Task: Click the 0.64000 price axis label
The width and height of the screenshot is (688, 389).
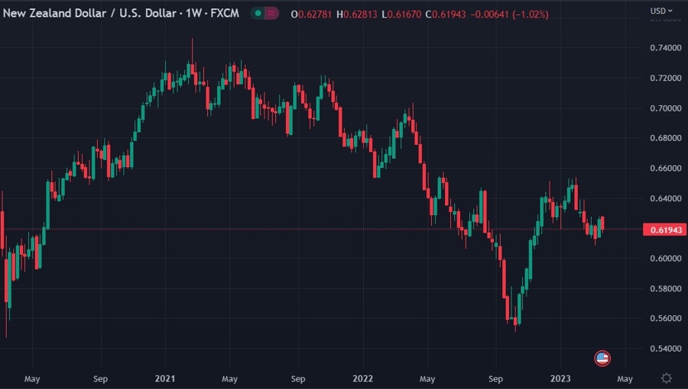Action: [x=666, y=198]
